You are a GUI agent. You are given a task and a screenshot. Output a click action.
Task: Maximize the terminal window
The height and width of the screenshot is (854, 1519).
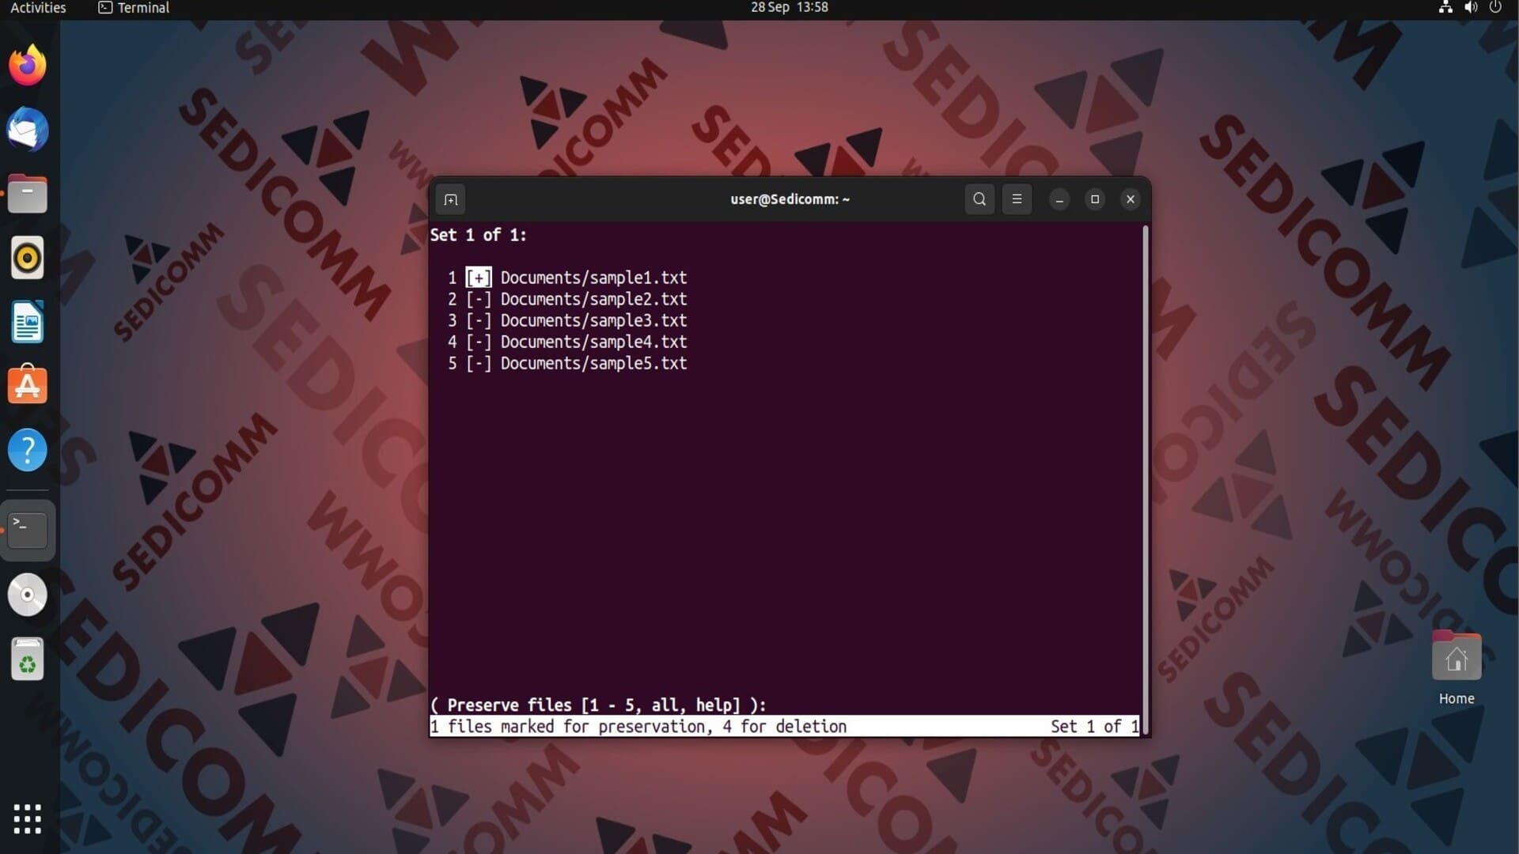point(1095,199)
